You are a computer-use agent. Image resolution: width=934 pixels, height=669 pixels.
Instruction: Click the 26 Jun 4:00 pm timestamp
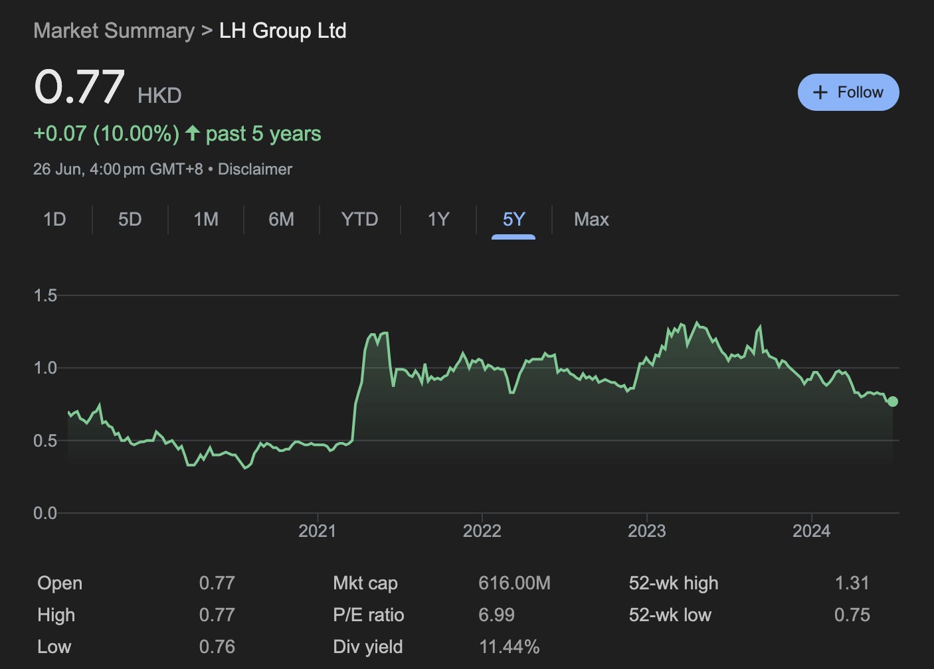pos(118,169)
